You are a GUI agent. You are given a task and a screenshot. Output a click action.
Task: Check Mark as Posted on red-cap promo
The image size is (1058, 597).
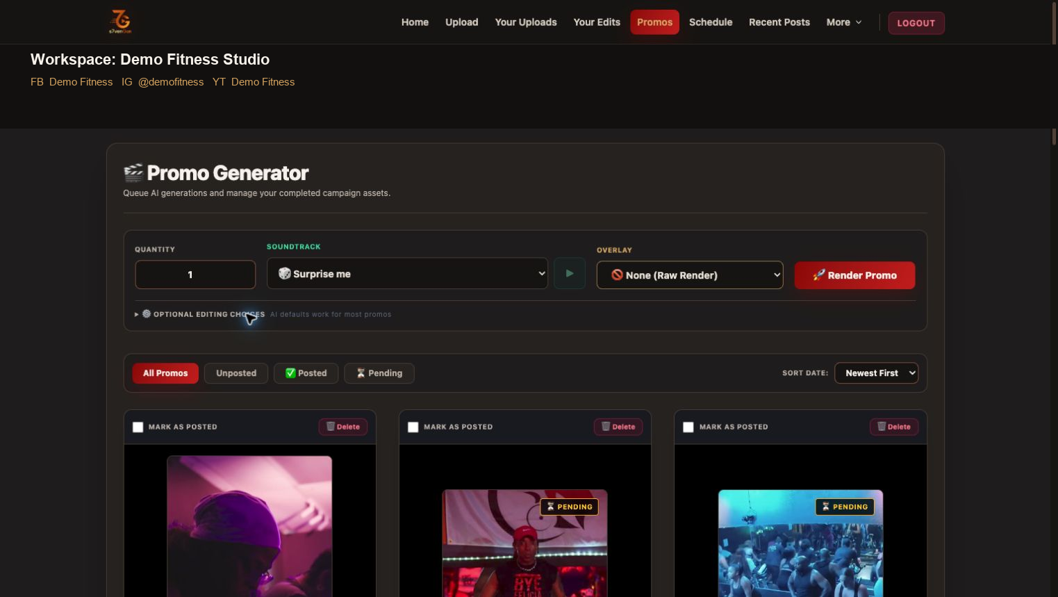pyautogui.click(x=413, y=427)
